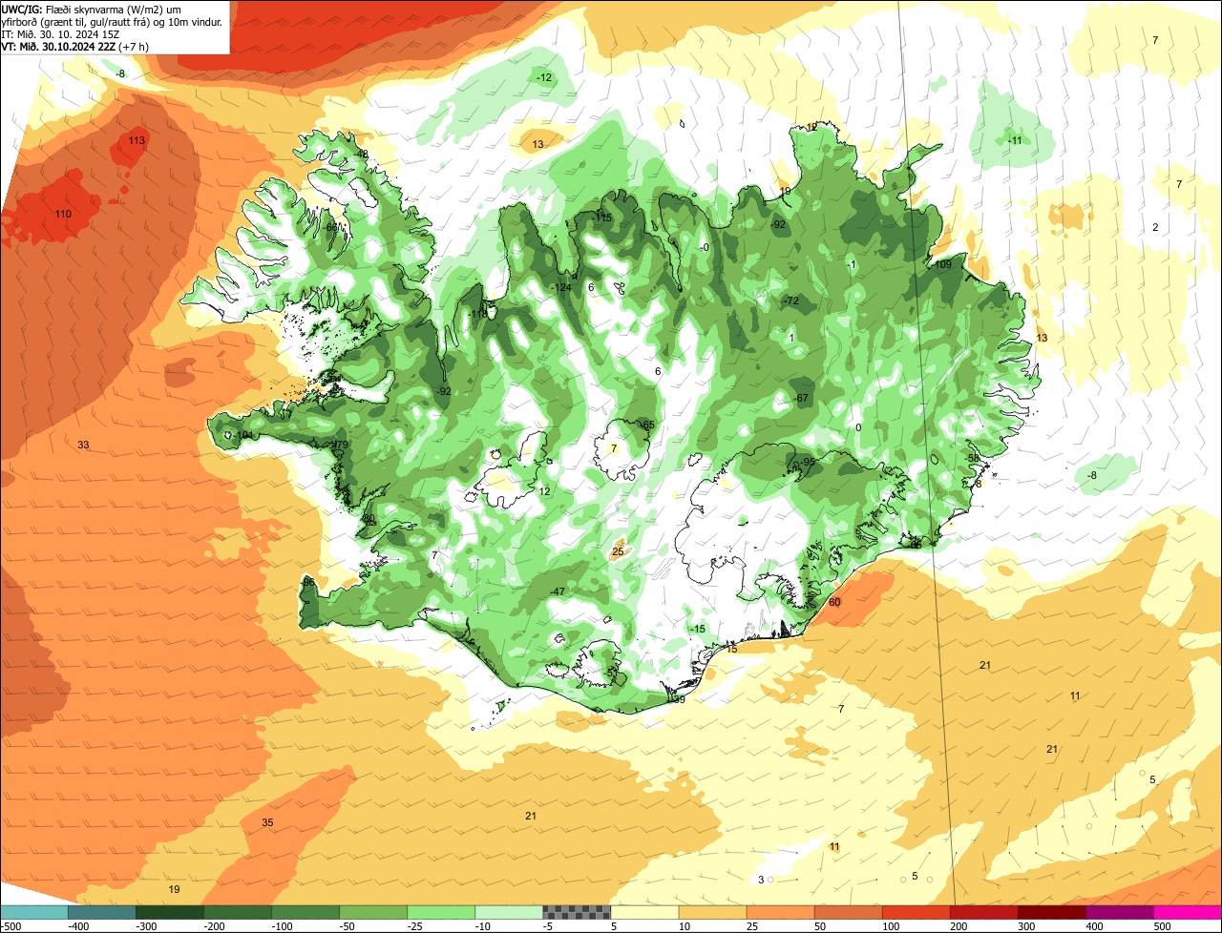1222x933 pixels.
Task: Click the map value '25' on the orange highland spot
Action: coord(618,552)
